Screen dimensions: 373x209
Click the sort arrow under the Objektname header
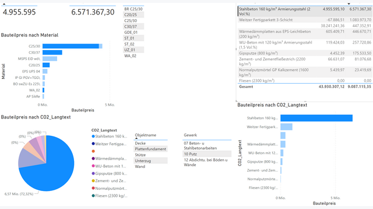[x=136, y=138]
